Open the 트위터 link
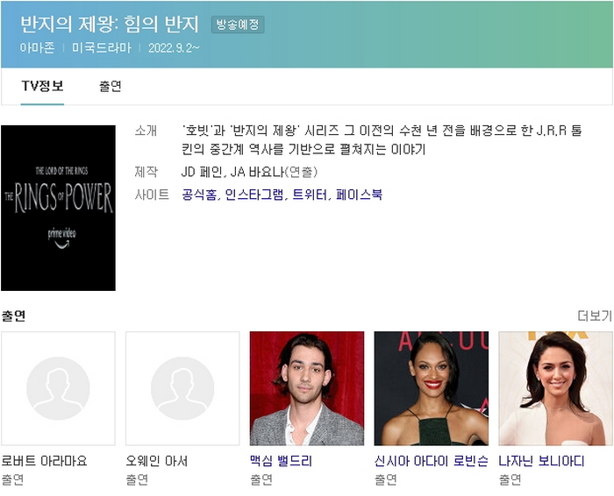 pyautogui.click(x=311, y=195)
